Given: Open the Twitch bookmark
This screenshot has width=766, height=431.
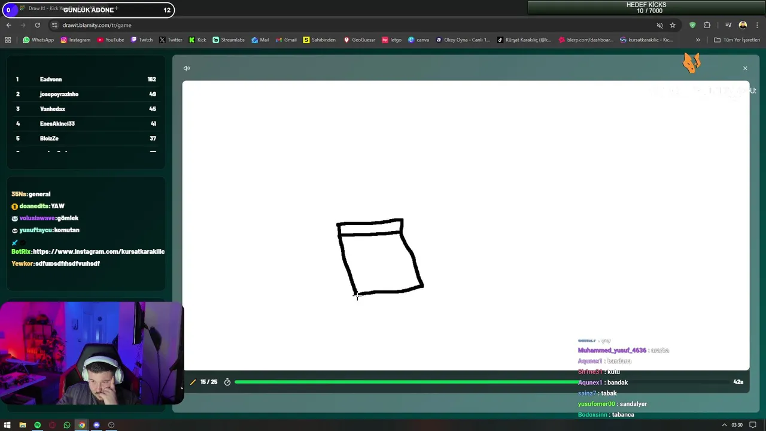Looking at the screenshot, I should tap(141, 40).
